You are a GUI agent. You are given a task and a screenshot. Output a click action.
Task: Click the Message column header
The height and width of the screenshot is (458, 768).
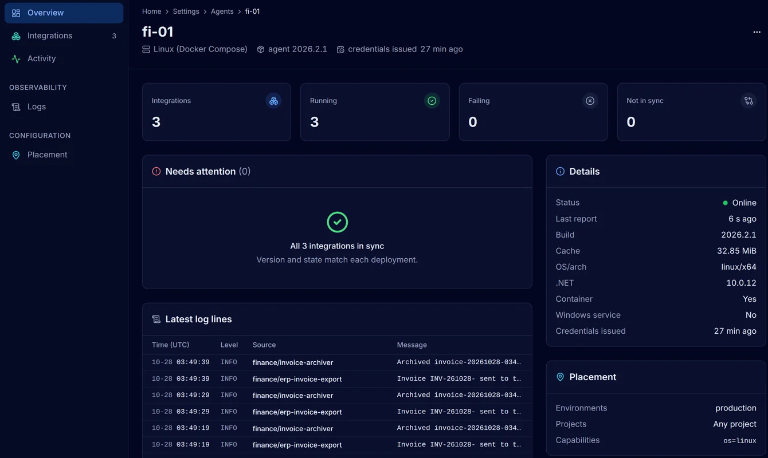point(412,345)
